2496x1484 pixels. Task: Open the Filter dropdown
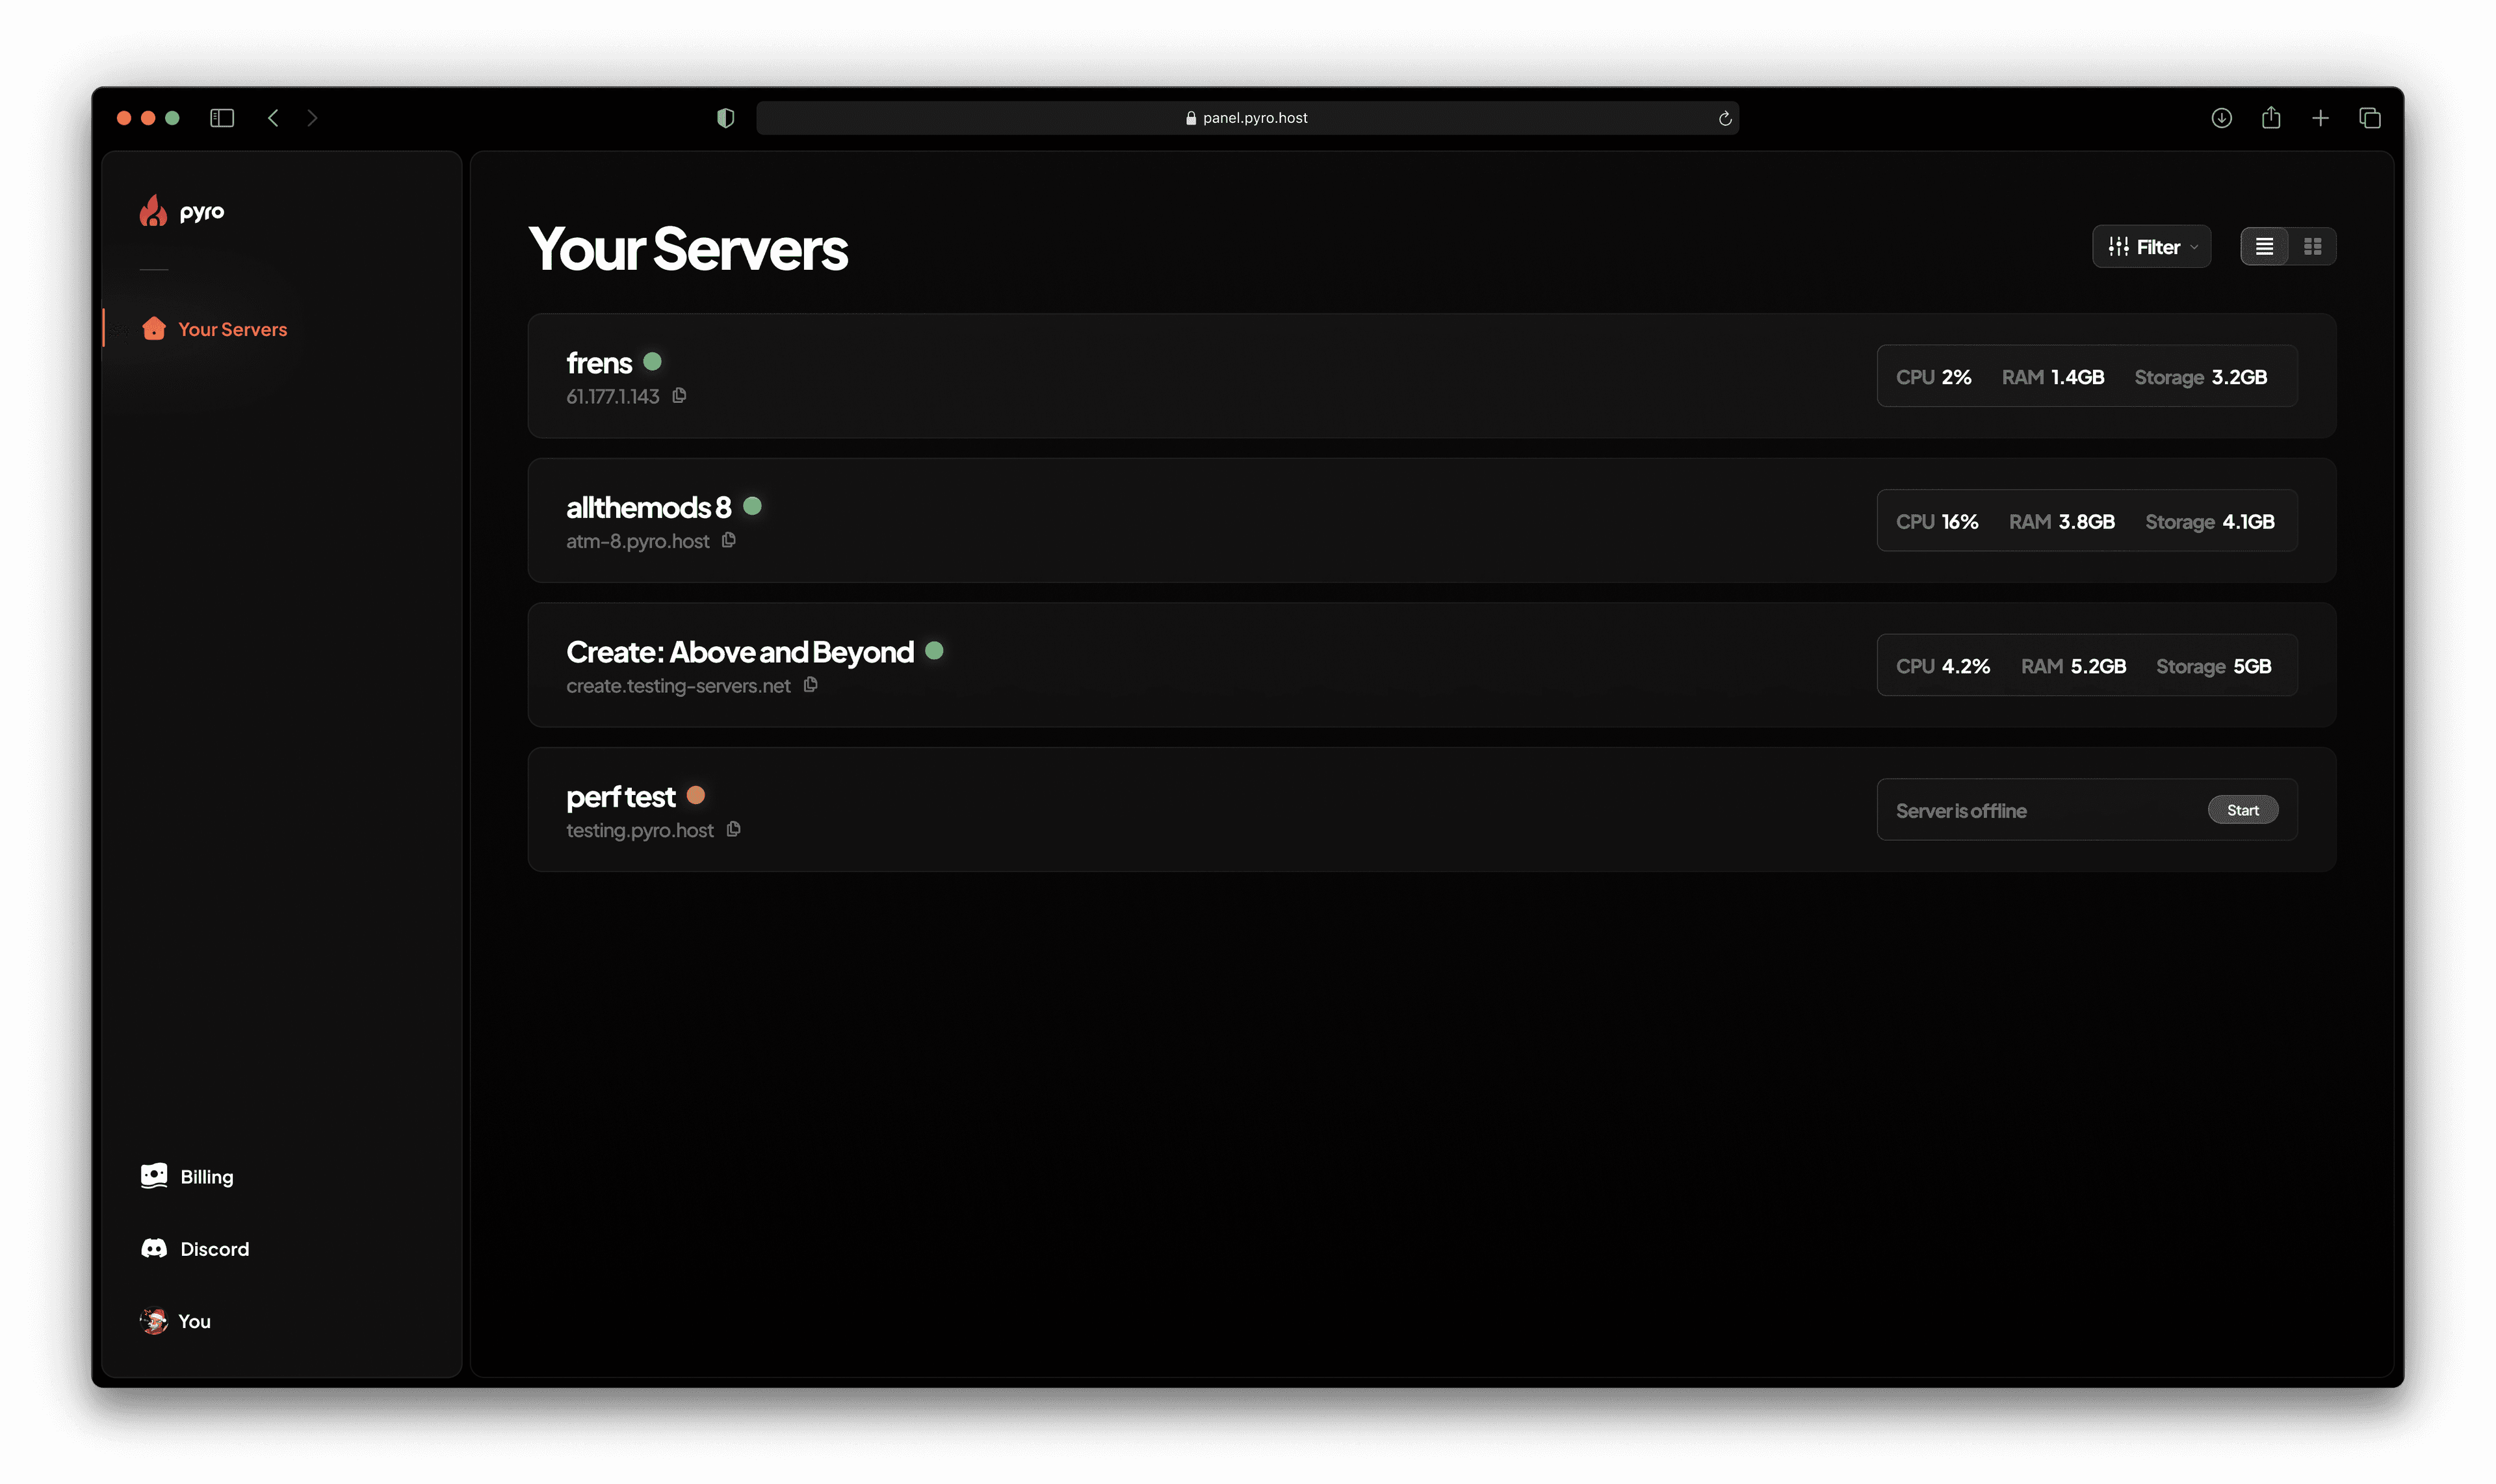[x=2151, y=247]
